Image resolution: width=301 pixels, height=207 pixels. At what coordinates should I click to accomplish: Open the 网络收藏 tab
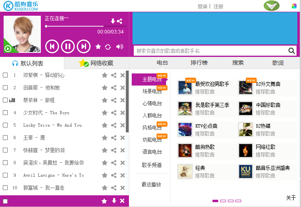(x=97, y=63)
